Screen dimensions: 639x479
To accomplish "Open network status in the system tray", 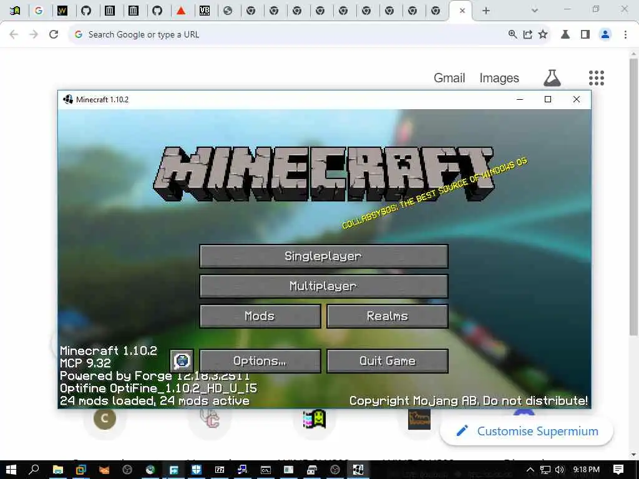I will pyautogui.click(x=545, y=470).
